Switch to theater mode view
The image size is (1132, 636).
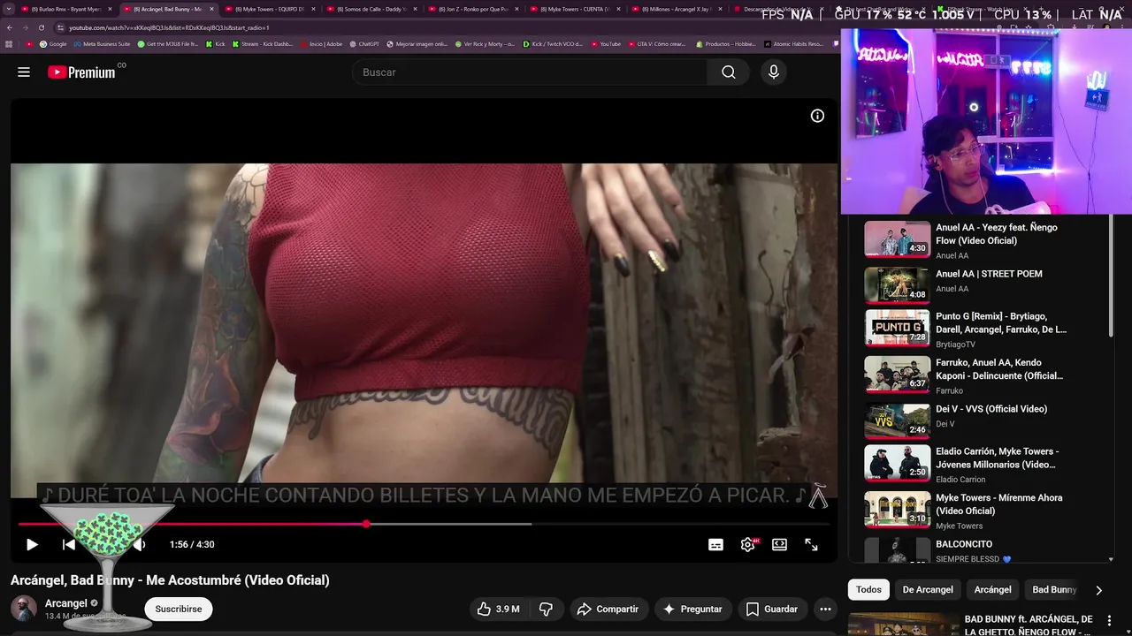point(779,545)
